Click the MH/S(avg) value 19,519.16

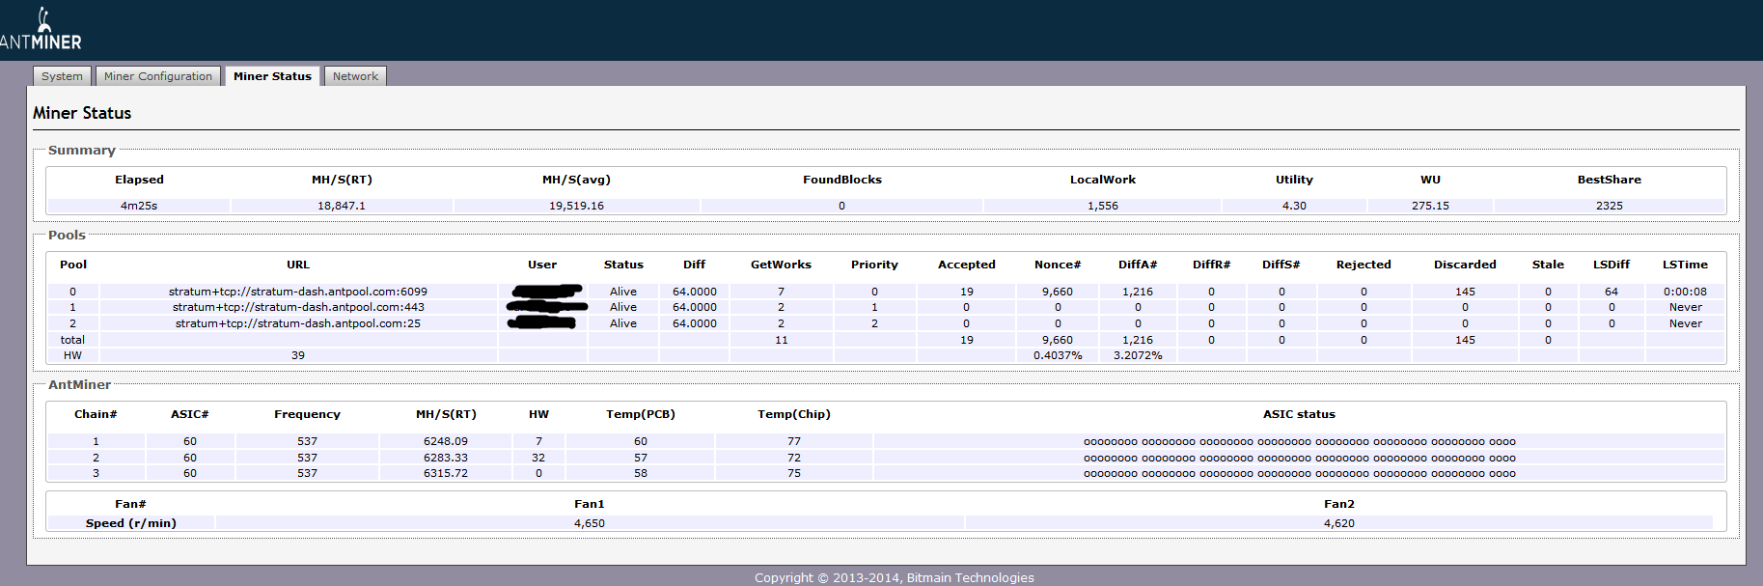point(576,206)
